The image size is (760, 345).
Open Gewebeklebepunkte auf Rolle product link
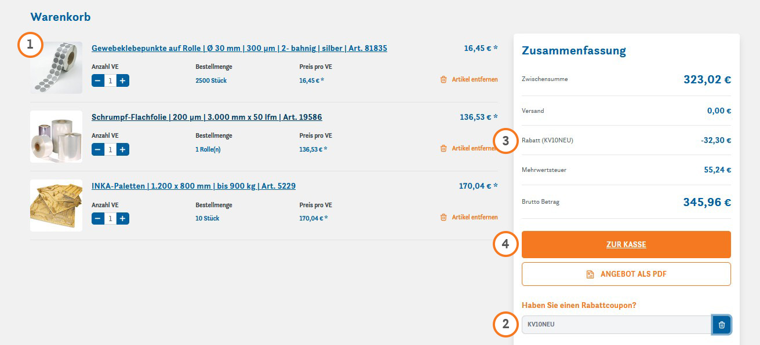tap(239, 48)
